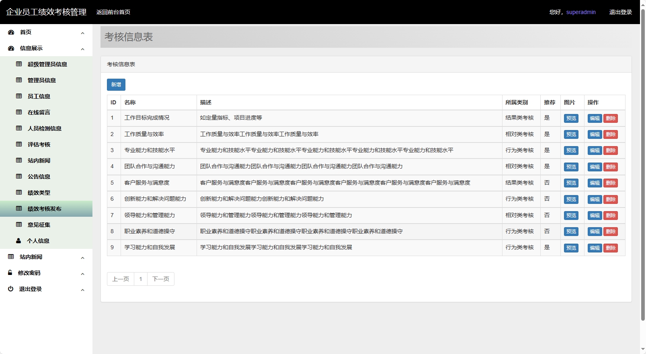Click the table icon beside 在线留言
Image resolution: width=646 pixels, height=354 pixels.
click(19, 112)
